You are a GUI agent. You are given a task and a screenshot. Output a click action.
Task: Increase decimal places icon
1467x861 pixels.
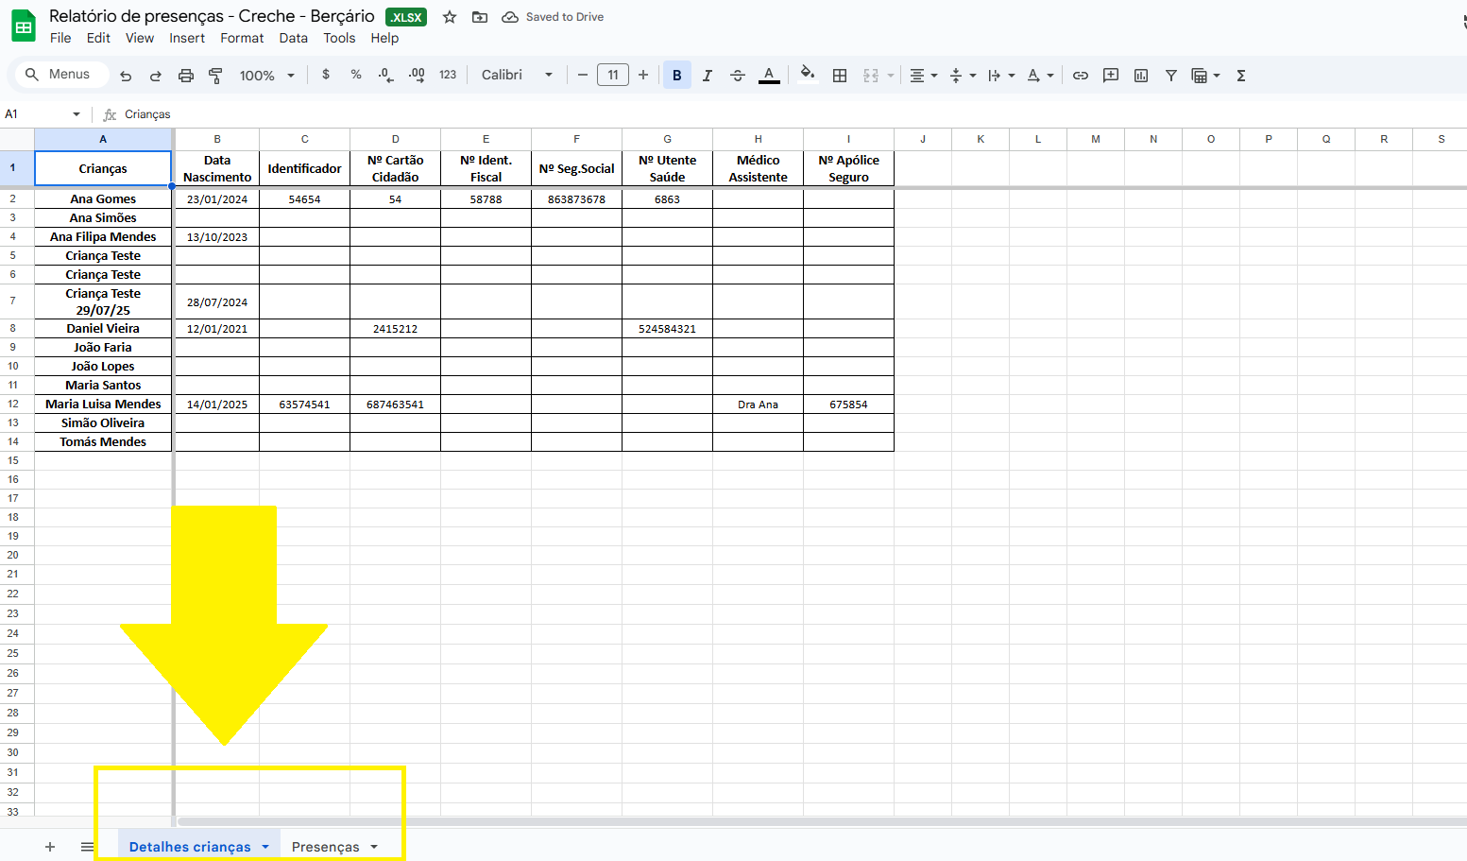[417, 75]
